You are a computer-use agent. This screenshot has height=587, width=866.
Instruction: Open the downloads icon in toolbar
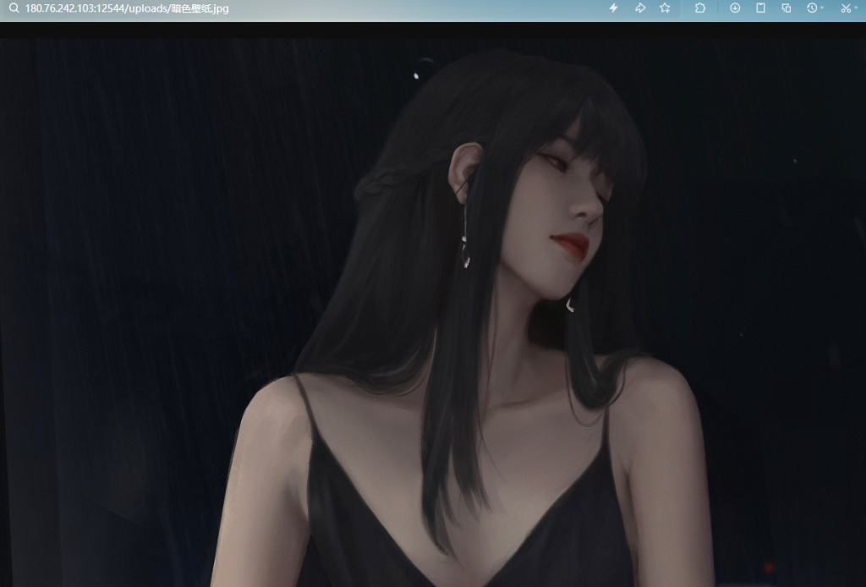click(735, 8)
